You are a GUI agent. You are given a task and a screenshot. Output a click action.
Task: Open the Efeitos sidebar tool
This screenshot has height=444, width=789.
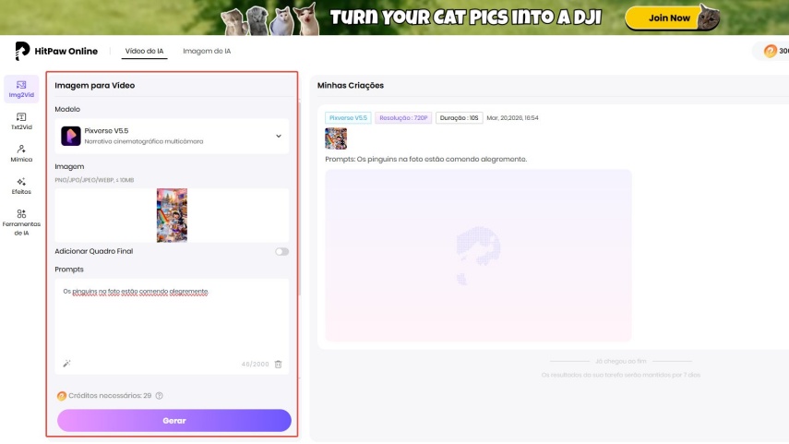tap(21, 186)
